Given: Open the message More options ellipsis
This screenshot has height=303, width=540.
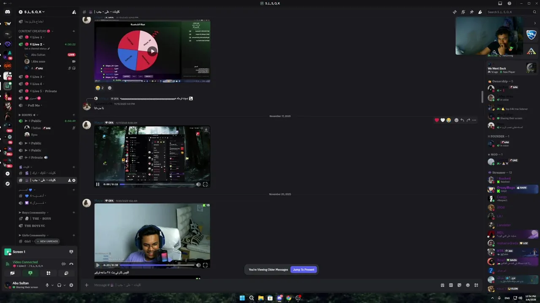Looking at the screenshot, I should pyautogui.click(x=474, y=120).
